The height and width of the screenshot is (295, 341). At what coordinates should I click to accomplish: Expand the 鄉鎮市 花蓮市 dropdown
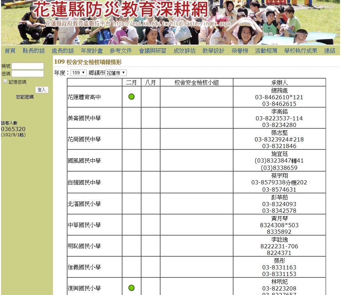tap(116, 73)
